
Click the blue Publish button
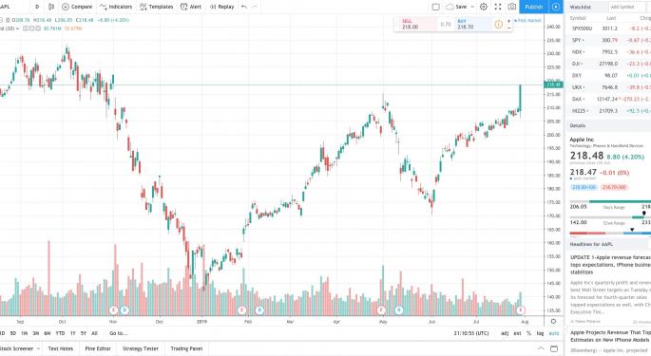tap(533, 7)
